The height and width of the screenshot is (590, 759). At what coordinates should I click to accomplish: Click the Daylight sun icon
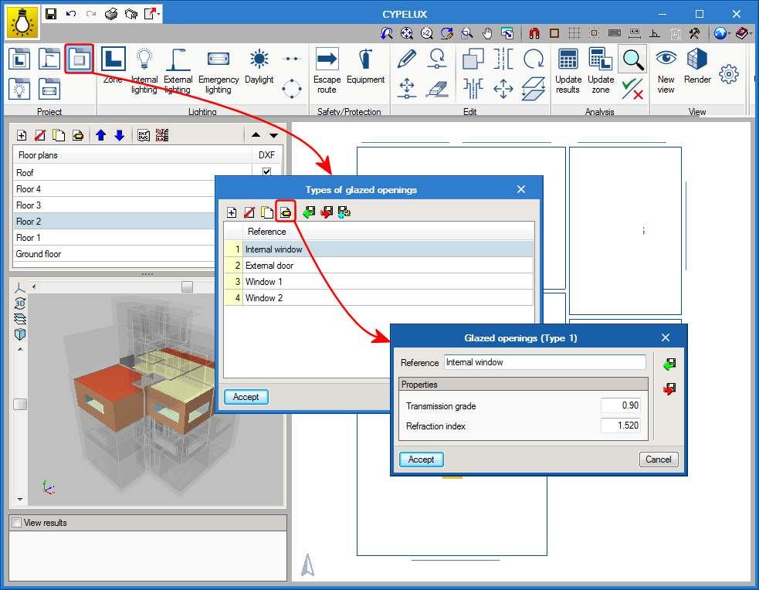[x=259, y=60]
